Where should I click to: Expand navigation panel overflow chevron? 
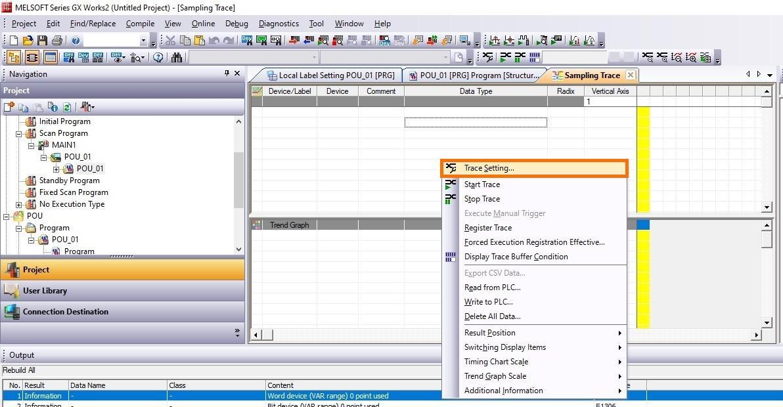tap(237, 332)
